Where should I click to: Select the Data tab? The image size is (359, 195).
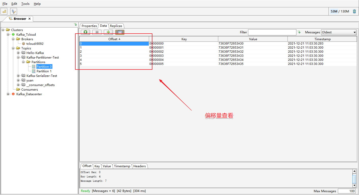click(103, 25)
